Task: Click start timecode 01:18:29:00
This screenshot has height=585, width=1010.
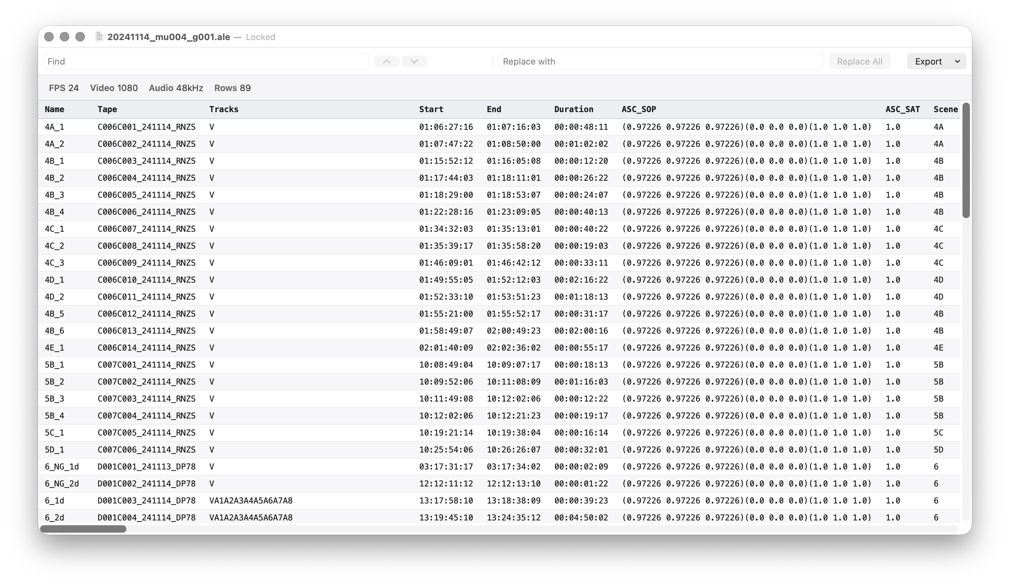Action: (x=446, y=195)
